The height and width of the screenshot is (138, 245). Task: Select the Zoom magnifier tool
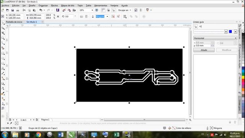click(3, 38)
